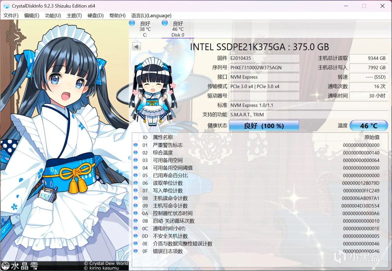
Task: Click the 主机总计读取 value 9344 GB
Action: click(369, 58)
